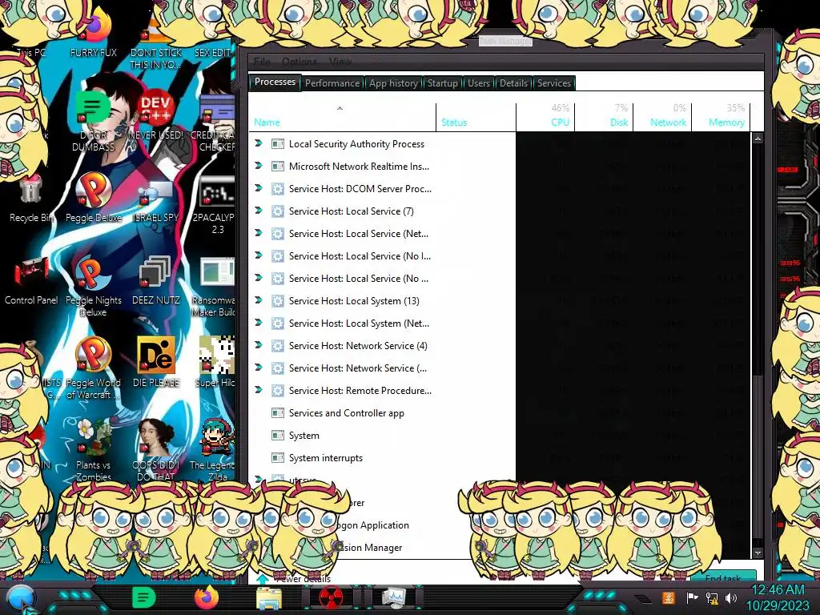Viewport: 820px width, 615px height.
Task: Select Local Security Authority Process text
Action: tap(356, 144)
